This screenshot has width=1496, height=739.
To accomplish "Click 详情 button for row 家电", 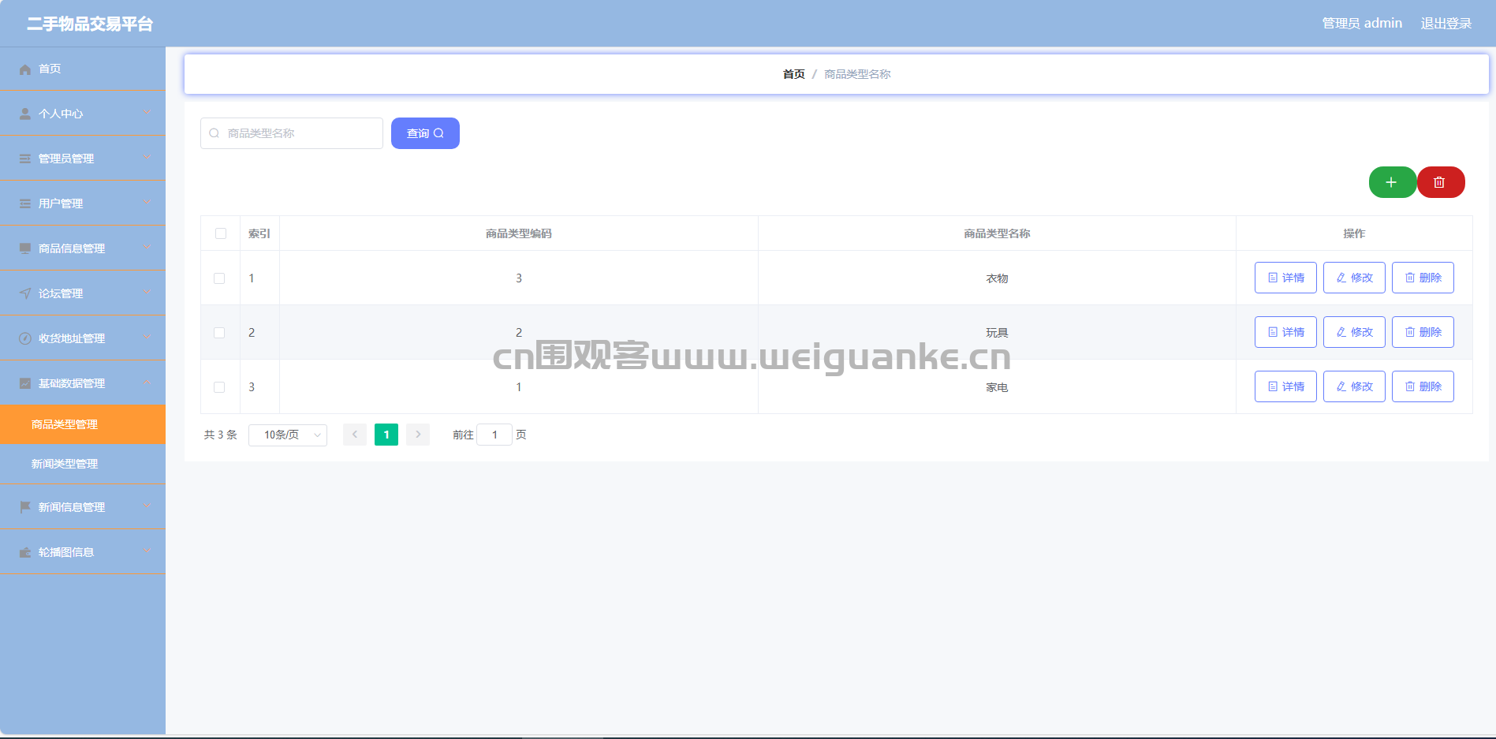I will click(1285, 386).
